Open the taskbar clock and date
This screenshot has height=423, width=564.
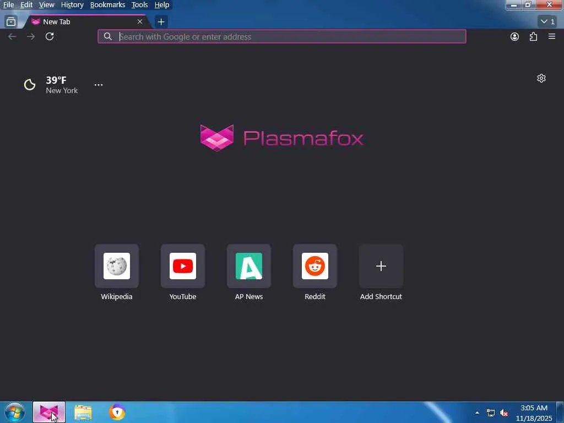click(x=534, y=413)
